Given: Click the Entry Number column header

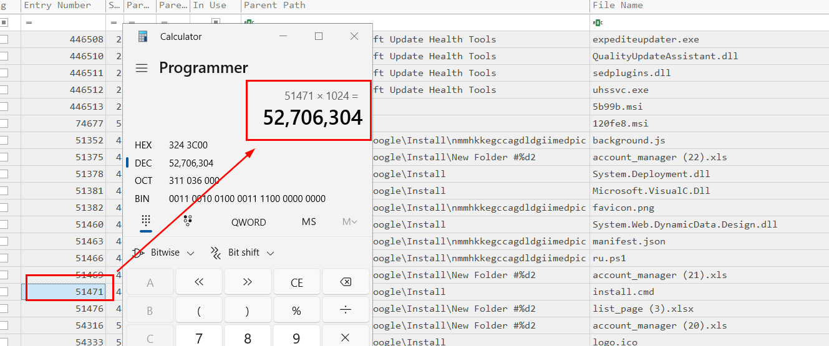Looking at the screenshot, I should pyautogui.click(x=57, y=6).
